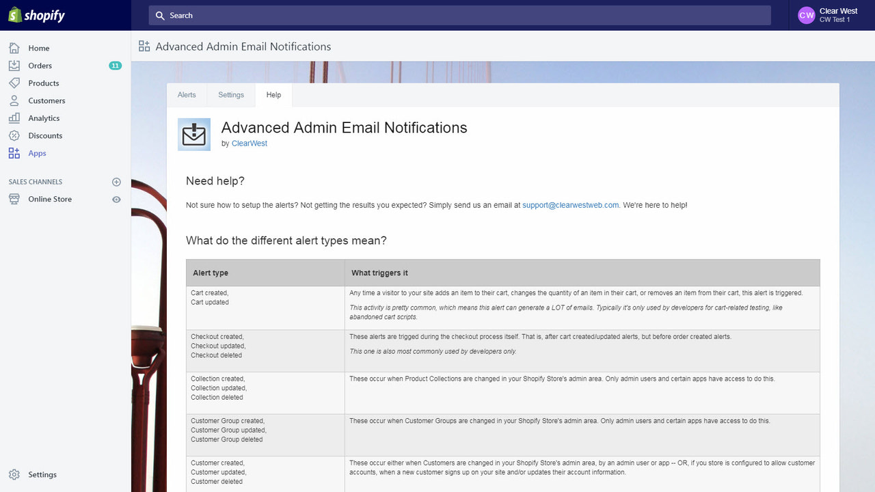Select the Help tab
875x492 pixels.
point(274,95)
